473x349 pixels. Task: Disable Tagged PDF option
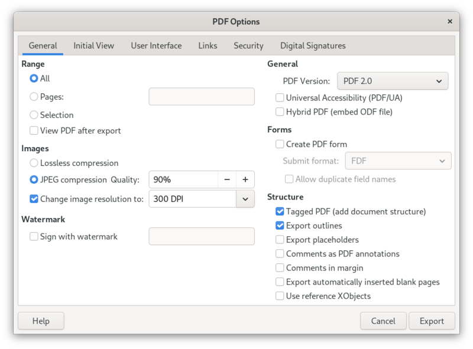279,211
